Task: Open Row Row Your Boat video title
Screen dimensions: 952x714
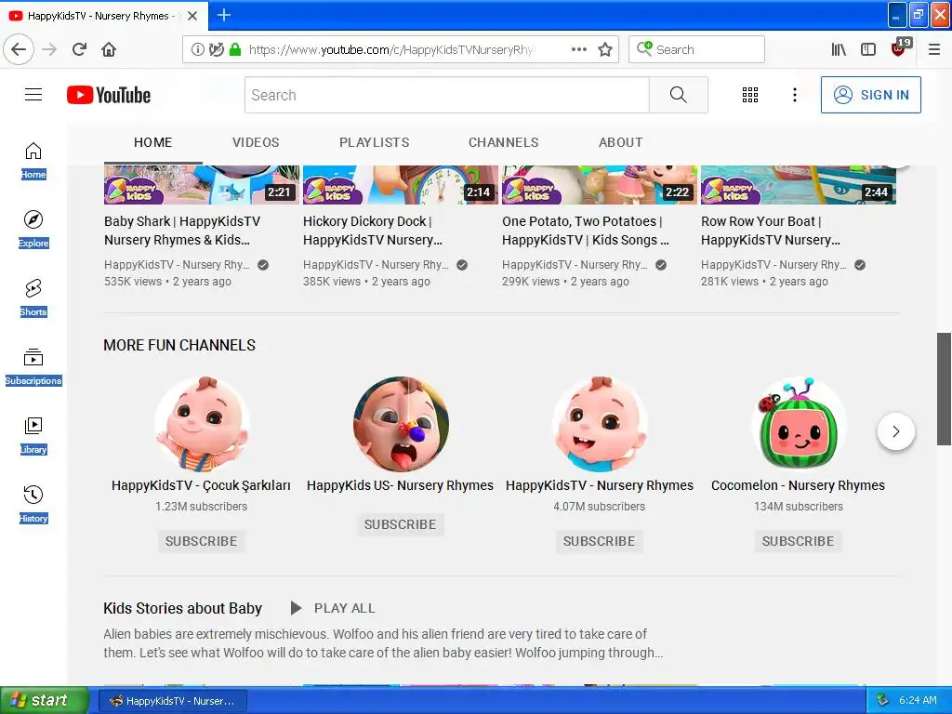Action: [x=771, y=231]
